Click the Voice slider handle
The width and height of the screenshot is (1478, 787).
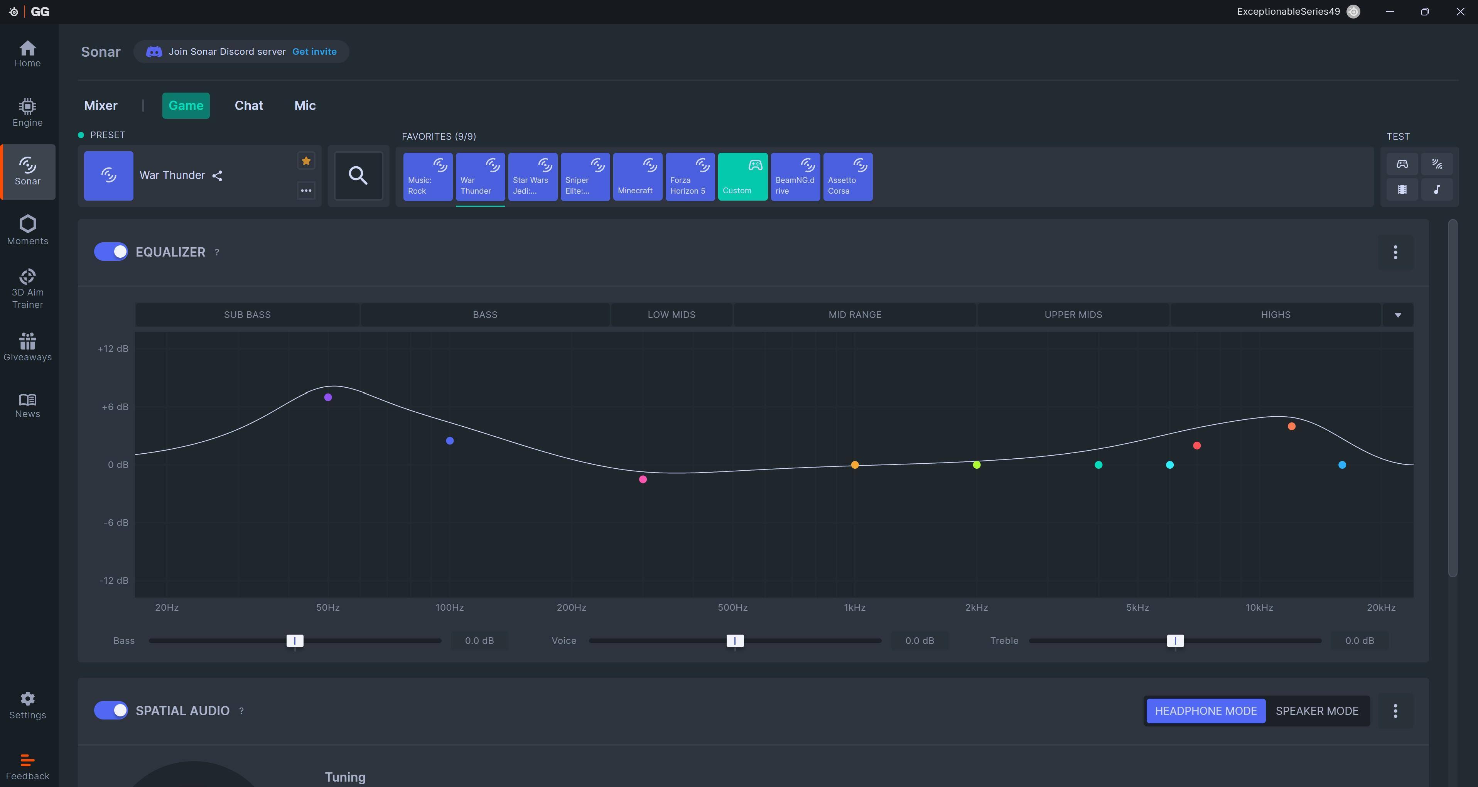click(735, 641)
